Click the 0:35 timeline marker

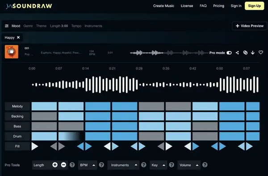[166, 68]
